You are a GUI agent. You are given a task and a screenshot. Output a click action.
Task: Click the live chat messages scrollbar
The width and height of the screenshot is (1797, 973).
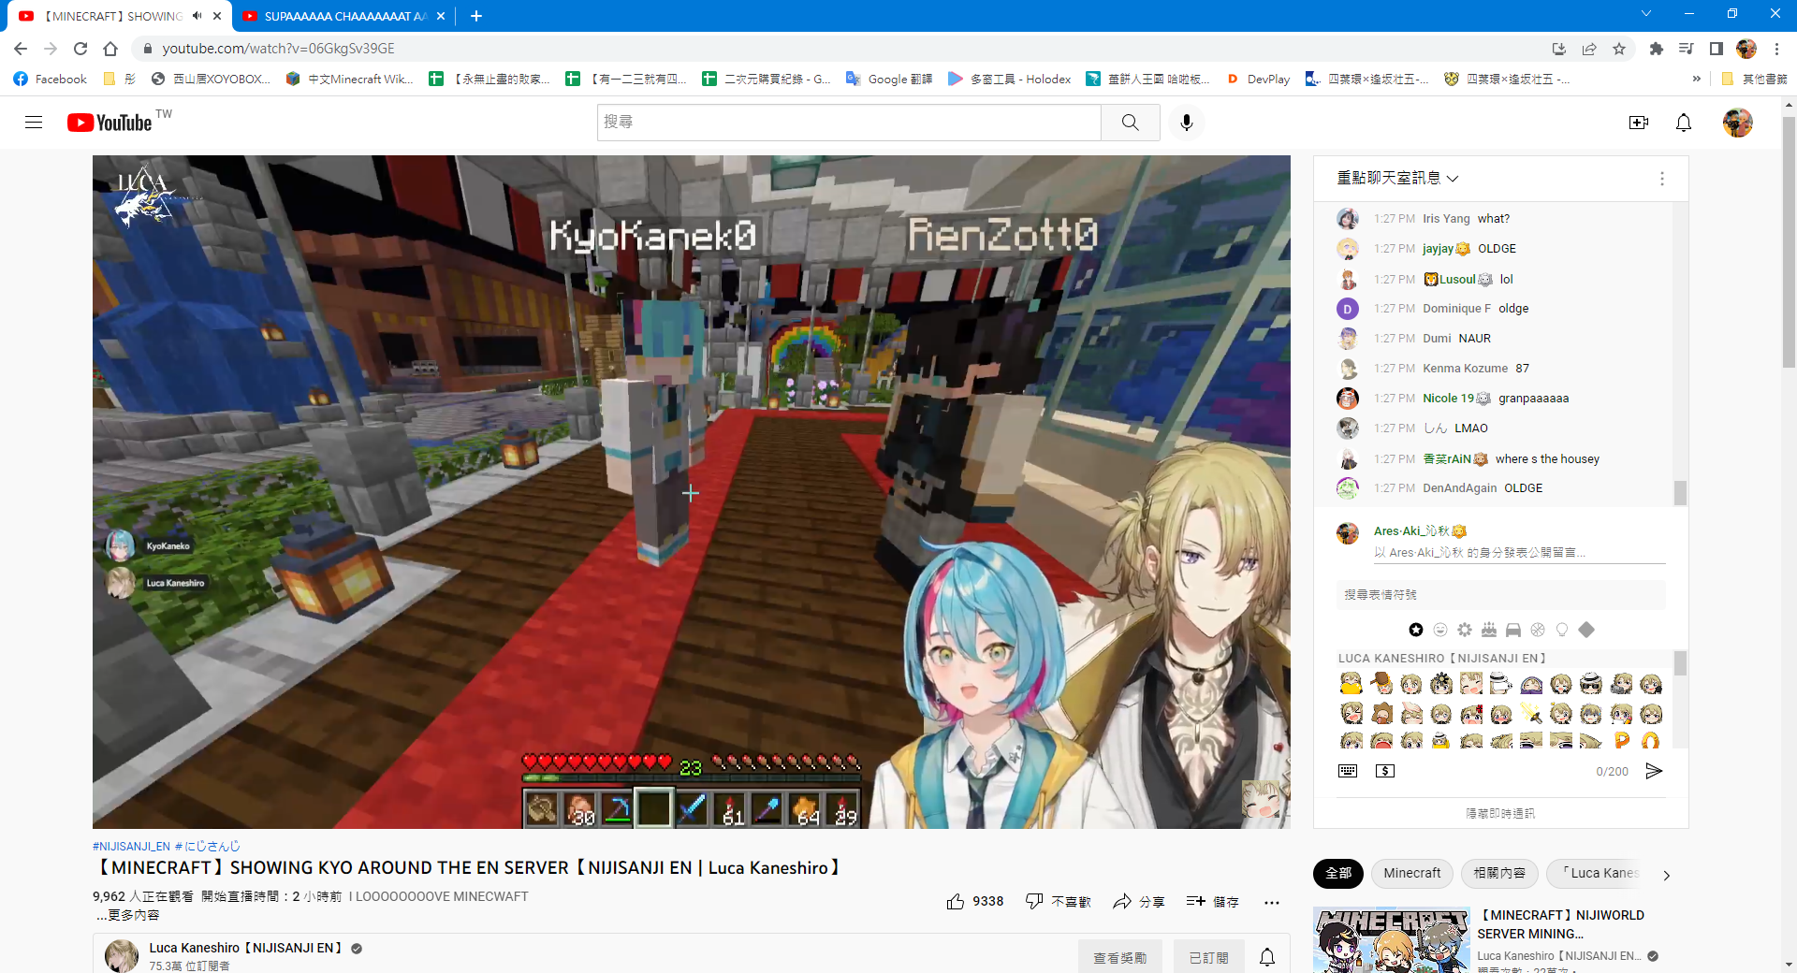(x=1681, y=492)
